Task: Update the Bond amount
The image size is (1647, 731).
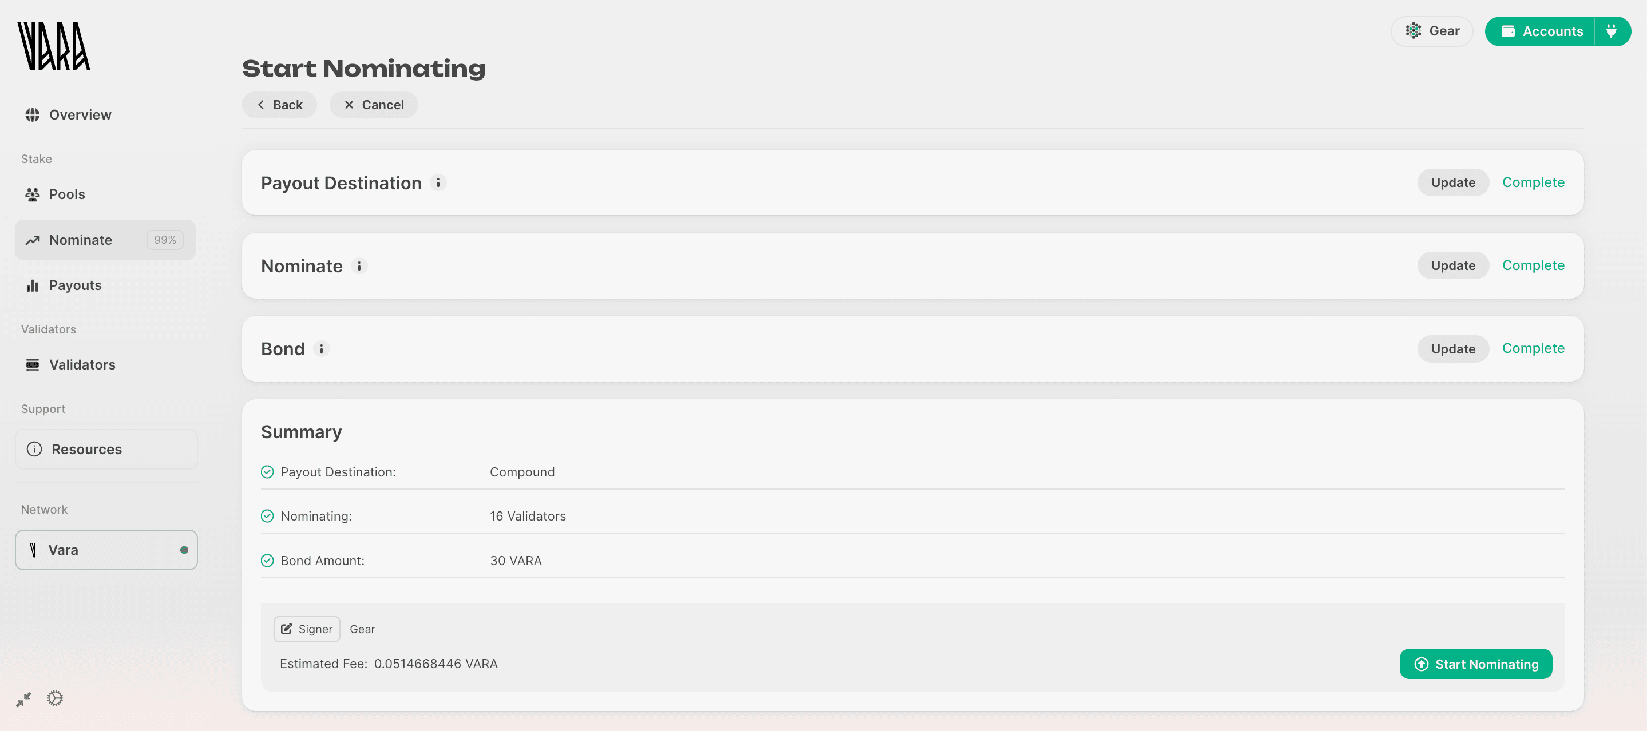Action: (1453, 348)
